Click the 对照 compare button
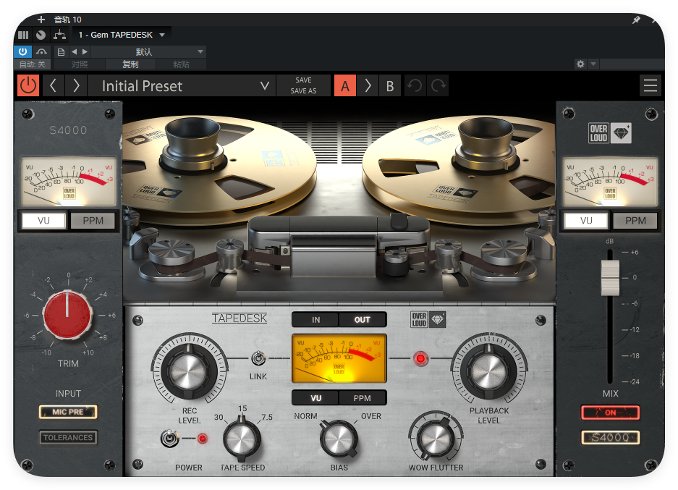 coord(80,64)
